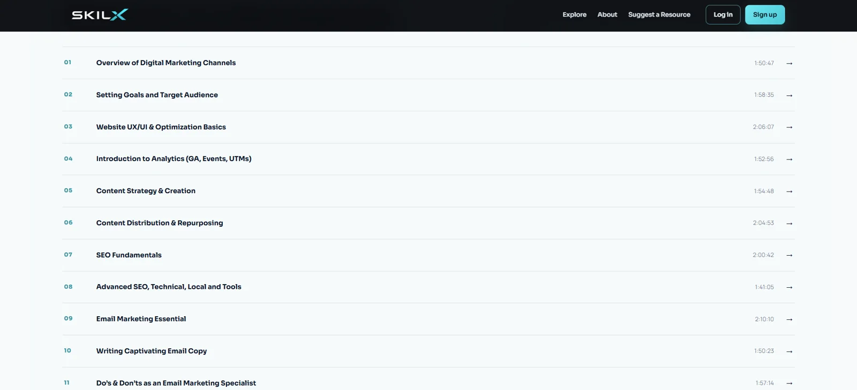The height and width of the screenshot is (390, 857).
Task: Select Content Strategy & Creation lesson
Action: pos(146,190)
